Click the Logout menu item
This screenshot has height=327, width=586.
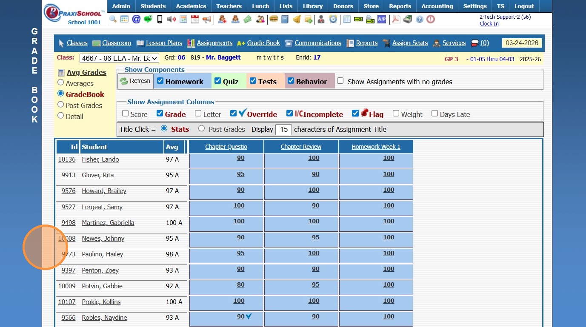pyautogui.click(x=524, y=6)
